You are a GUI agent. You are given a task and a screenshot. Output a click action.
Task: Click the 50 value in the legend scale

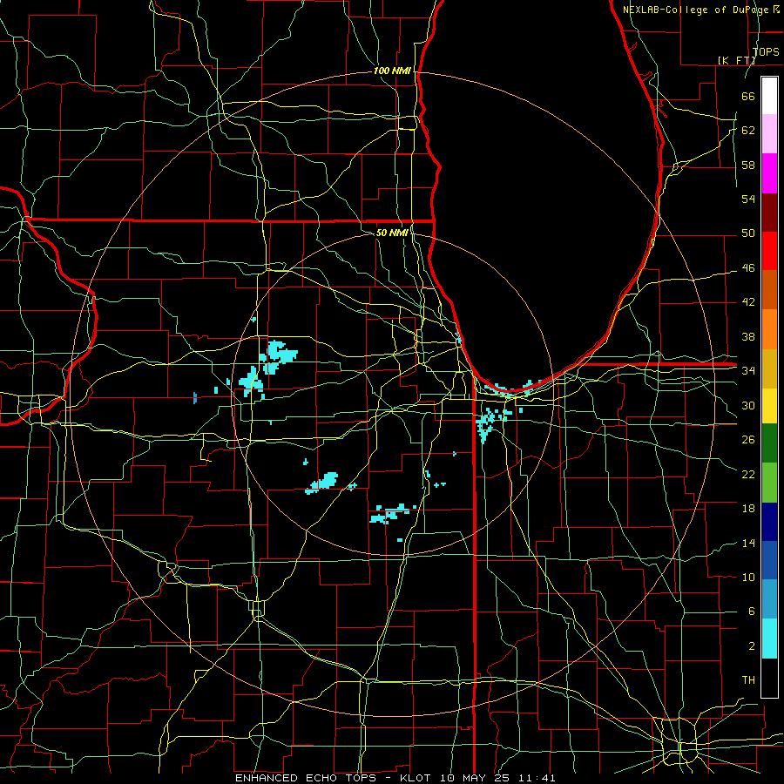tap(748, 233)
